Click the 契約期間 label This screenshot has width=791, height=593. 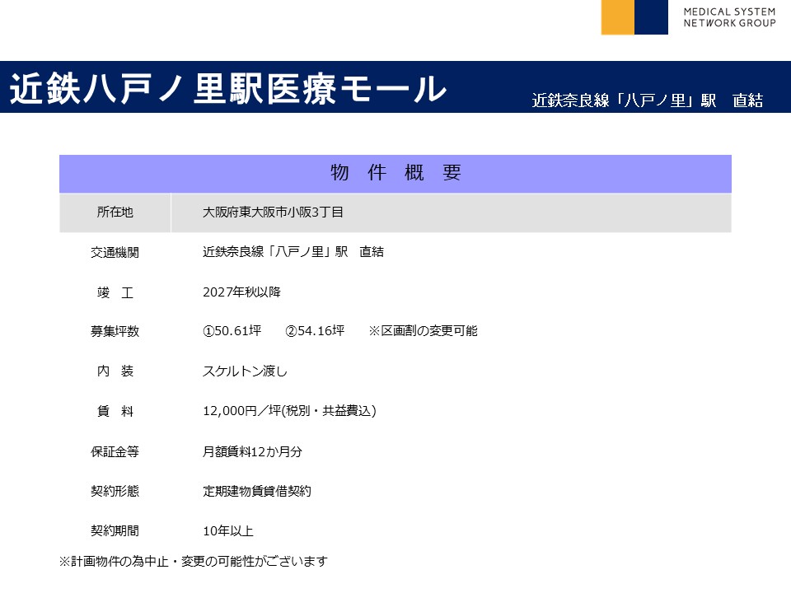coord(115,531)
